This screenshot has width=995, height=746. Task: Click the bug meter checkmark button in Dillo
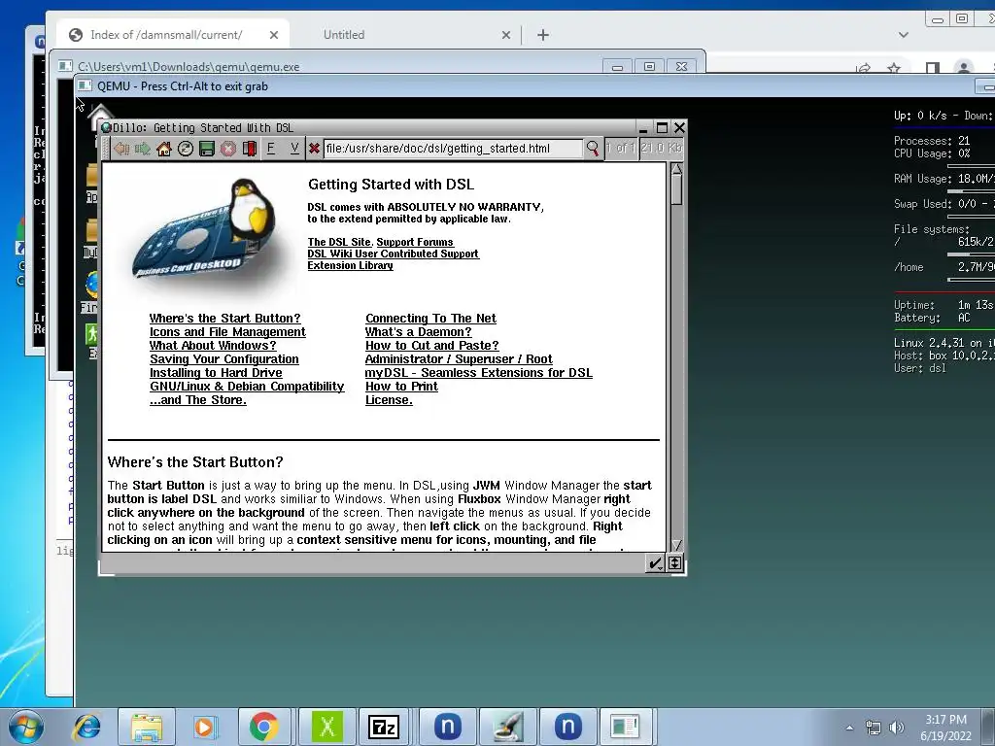pyautogui.click(x=654, y=563)
